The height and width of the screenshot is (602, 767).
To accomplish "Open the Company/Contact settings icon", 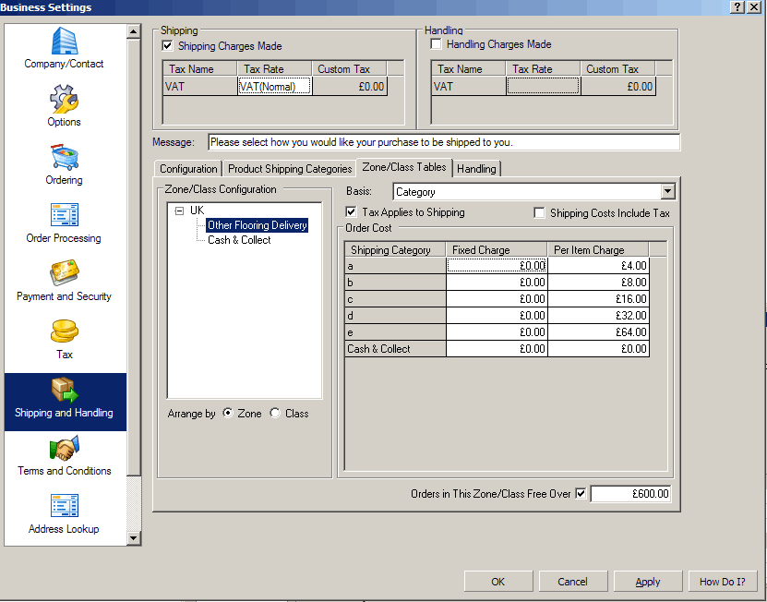I will (x=64, y=42).
